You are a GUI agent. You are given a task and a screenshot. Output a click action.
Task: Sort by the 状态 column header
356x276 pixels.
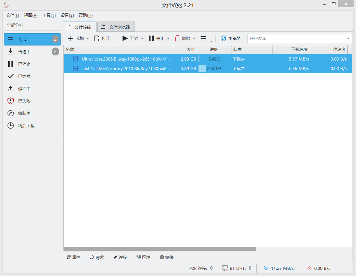point(252,50)
